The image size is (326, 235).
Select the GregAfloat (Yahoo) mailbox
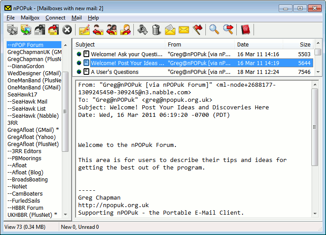tap(34, 137)
